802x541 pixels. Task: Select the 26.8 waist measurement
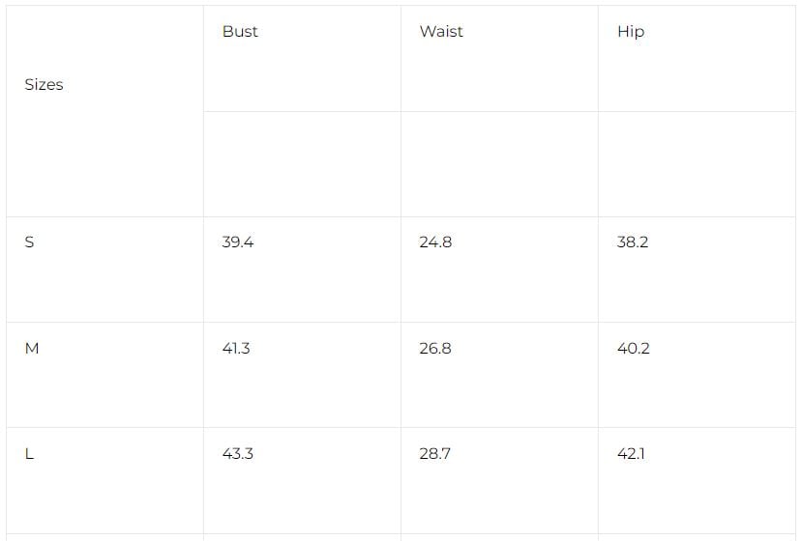(x=435, y=349)
